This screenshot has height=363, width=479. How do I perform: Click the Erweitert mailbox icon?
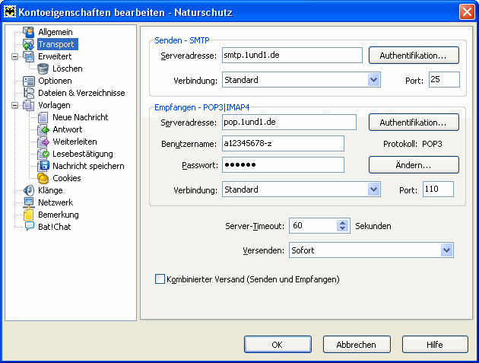click(29, 56)
